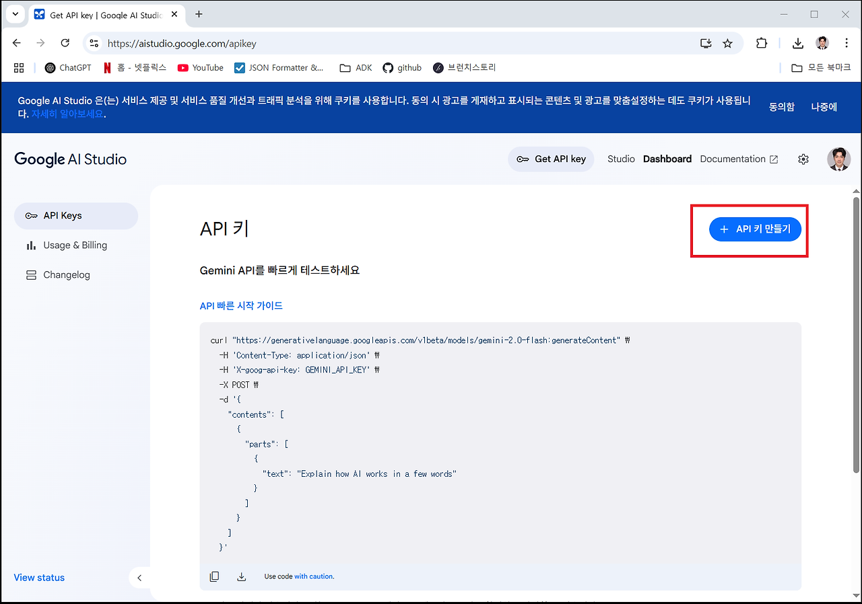The image size is (862, 604).
Task: Close the Get API key tab
Action: 174,15
